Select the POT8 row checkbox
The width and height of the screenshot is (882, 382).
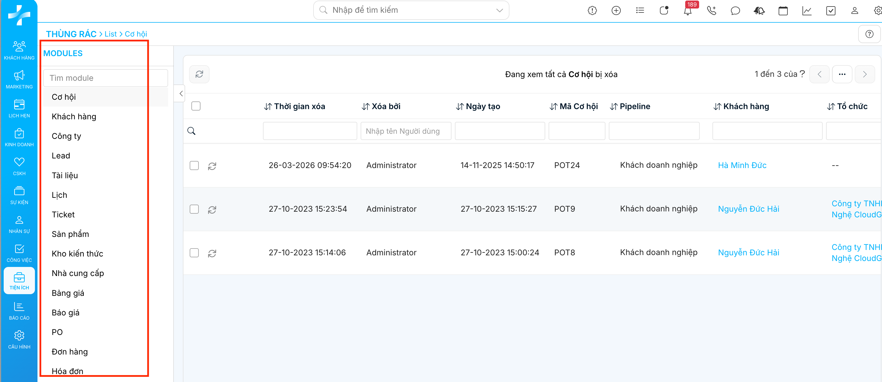[194, 253]
